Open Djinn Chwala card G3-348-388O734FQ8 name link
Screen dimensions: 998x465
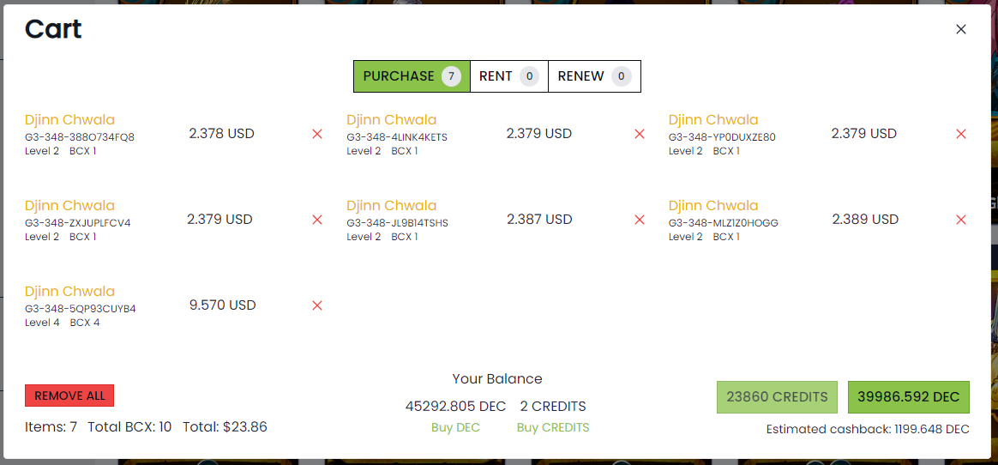(70, 120)
